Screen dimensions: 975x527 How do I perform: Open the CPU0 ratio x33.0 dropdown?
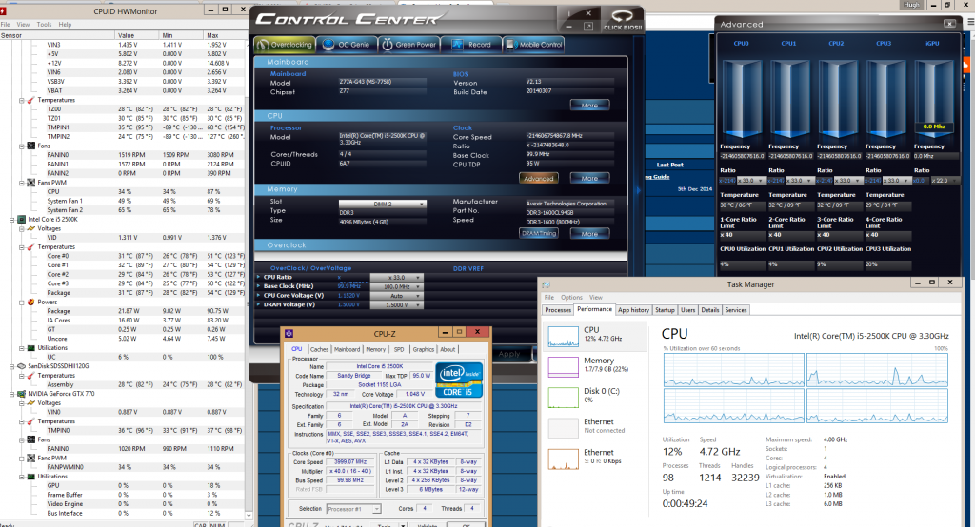point(754,180)
